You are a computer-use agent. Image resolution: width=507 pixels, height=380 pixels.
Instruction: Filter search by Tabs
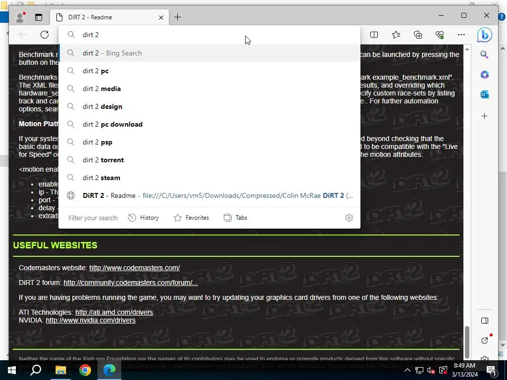(235, 218)
